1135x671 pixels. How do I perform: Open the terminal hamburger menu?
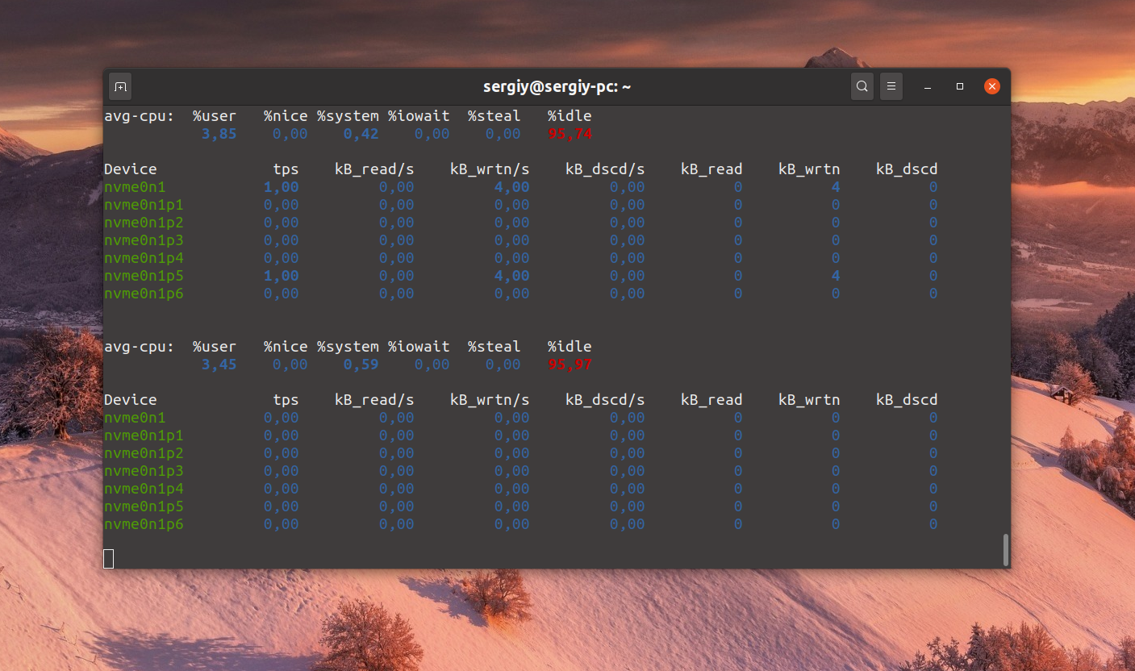tap(891, 86)
